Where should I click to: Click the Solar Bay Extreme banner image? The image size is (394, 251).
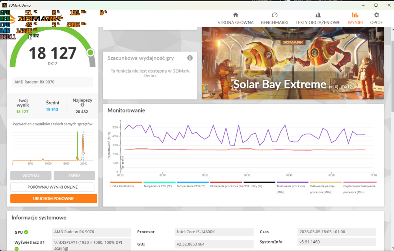293,63
